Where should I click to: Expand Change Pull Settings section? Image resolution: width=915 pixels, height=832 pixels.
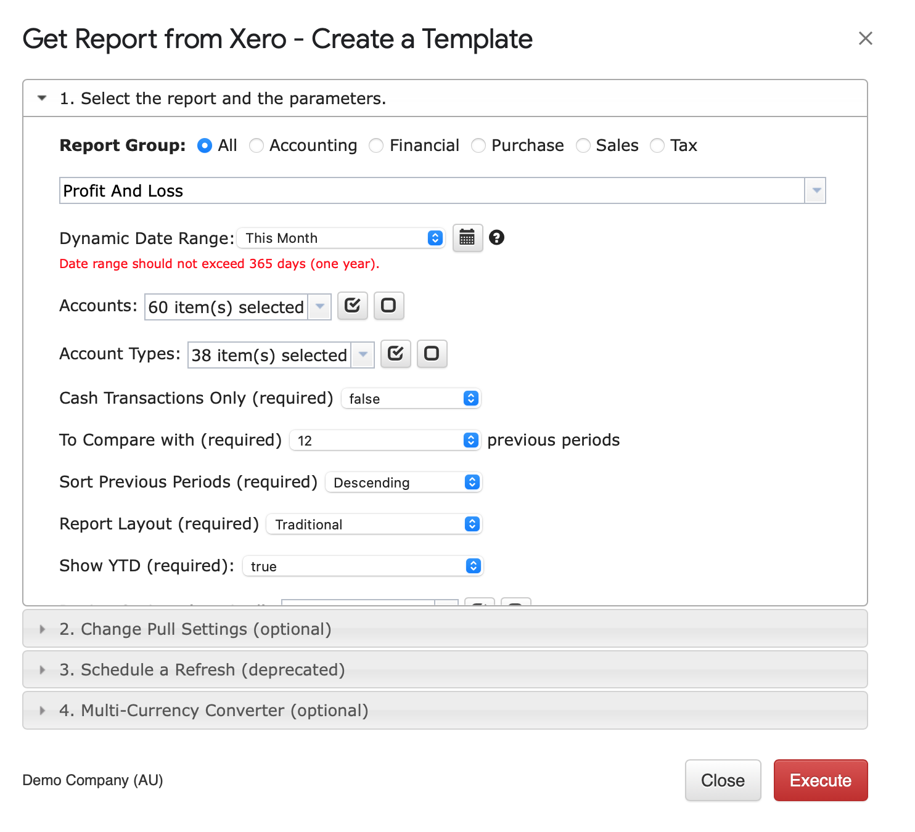(43, 629)
